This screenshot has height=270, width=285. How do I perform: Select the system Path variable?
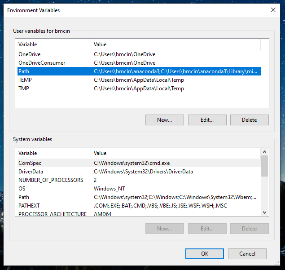pos(24,197)
